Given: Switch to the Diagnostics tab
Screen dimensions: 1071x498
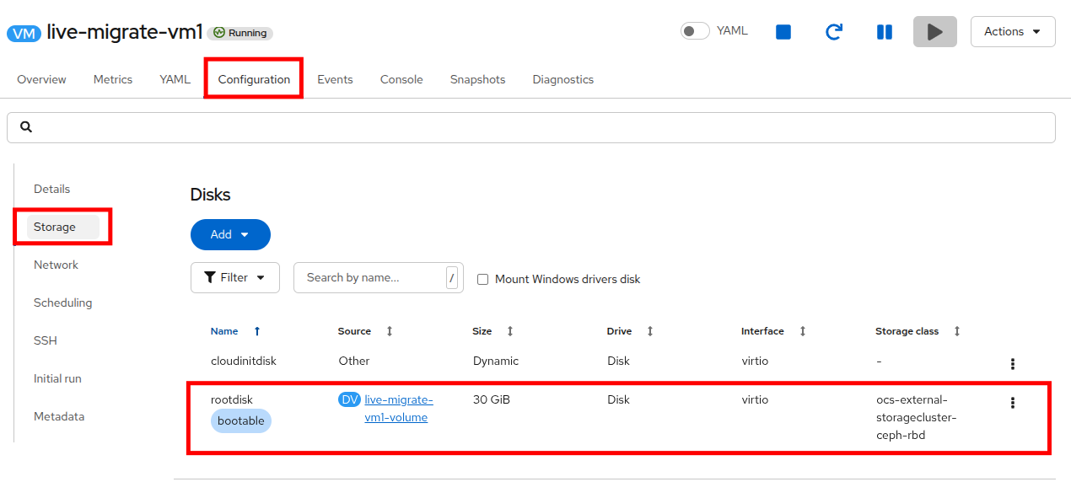Looking at the screenshot, I should [x=563, y=79].
